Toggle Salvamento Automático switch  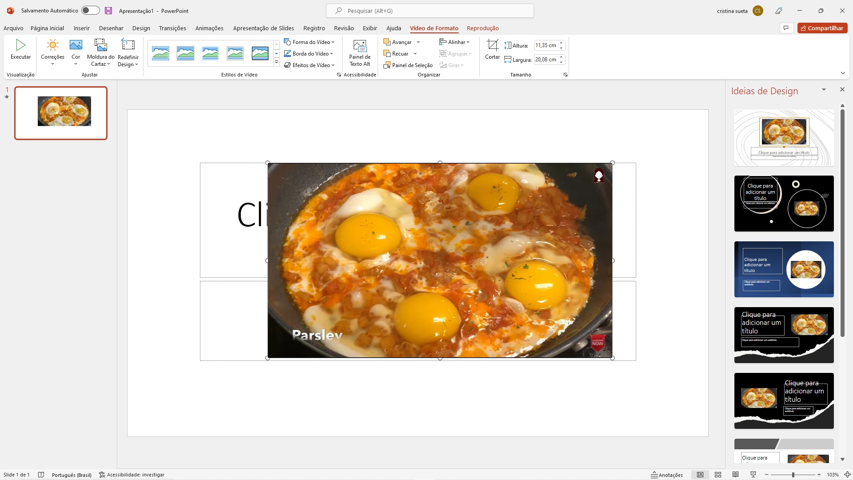coord(90,11)
